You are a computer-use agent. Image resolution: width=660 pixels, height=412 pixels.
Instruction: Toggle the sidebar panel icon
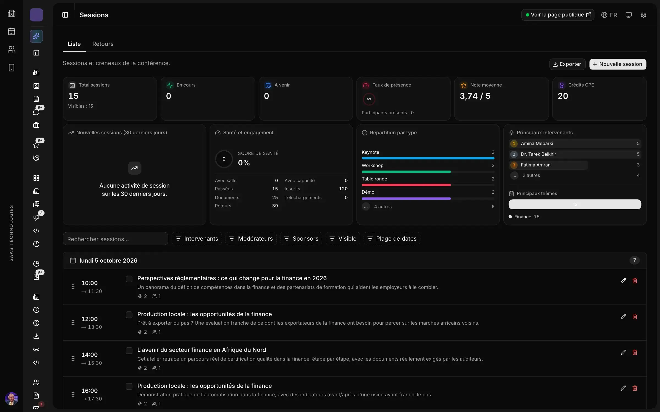tap(65, 15)
